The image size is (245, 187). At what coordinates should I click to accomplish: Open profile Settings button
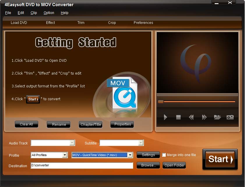(x=148, y=155)
